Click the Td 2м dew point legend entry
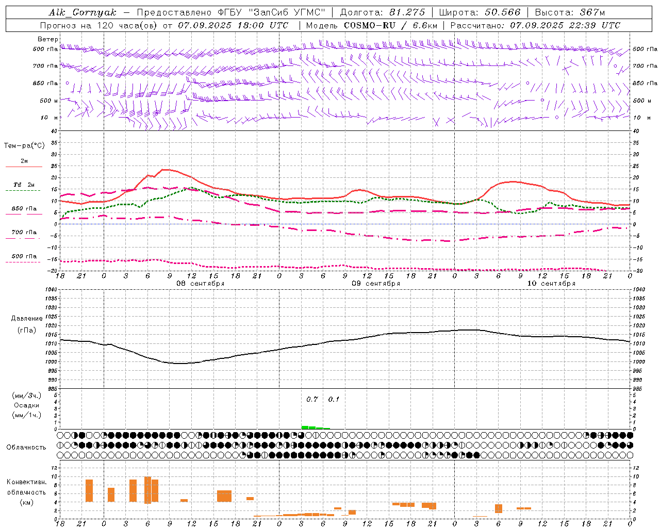 click(24, 185)
